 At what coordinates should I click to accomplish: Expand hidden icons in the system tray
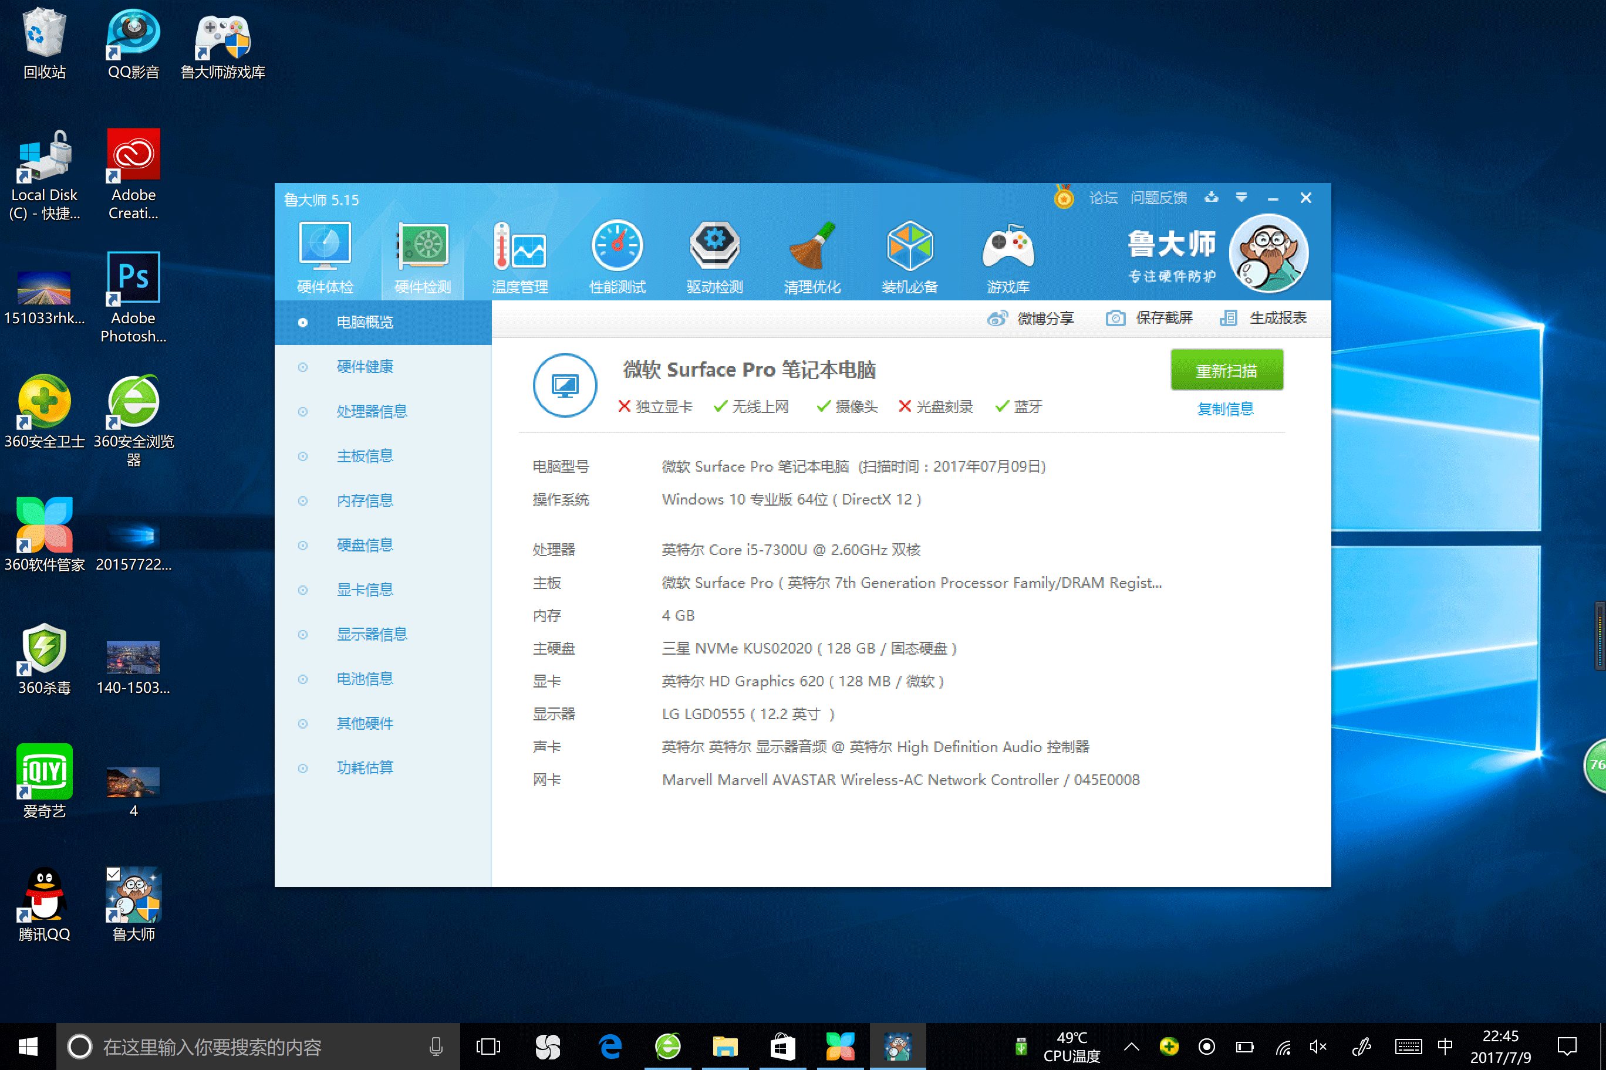coord(1132,1046)
